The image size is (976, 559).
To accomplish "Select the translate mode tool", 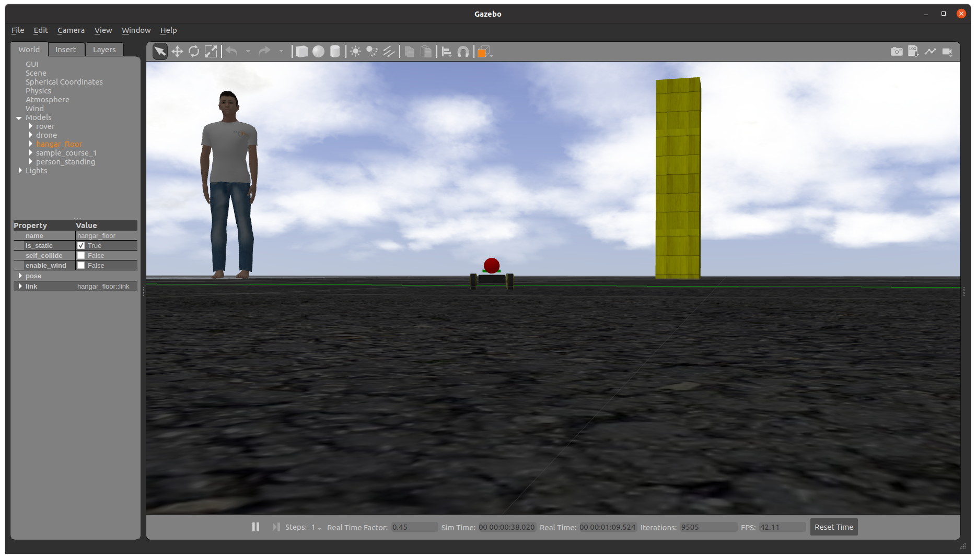I will click(177, 51).
